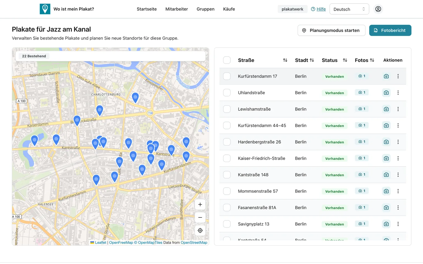Center map on my location
This screenshot has height=264, width=423.
(x=200, y=231)
